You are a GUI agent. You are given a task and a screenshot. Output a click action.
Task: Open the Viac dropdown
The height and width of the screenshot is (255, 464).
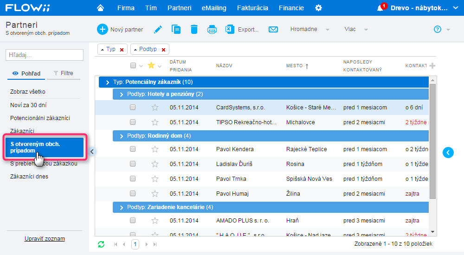pos(356,29)
